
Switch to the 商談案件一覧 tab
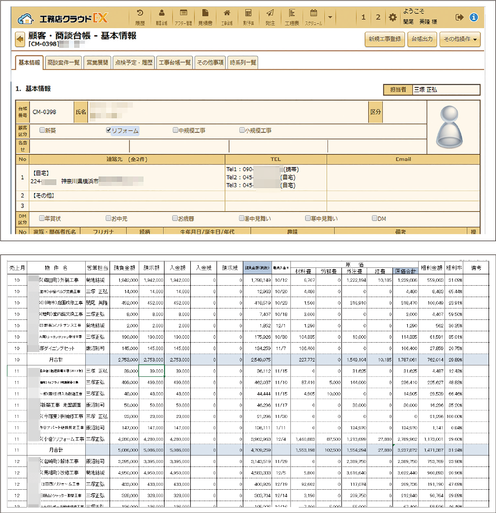click(x=63, y=62)
